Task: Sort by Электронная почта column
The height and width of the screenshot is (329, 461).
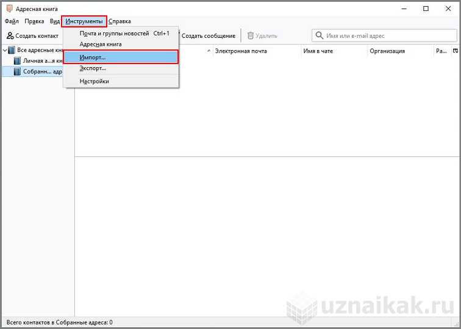Action: (257, 51)
